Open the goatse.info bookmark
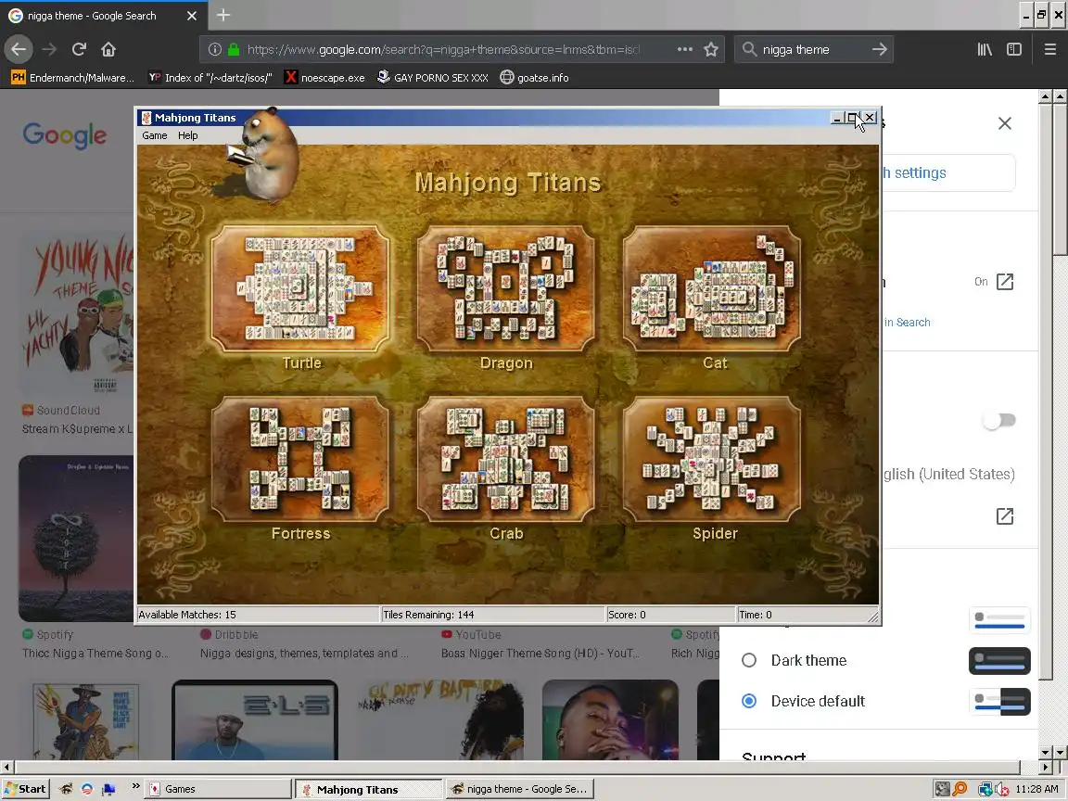 535,78
